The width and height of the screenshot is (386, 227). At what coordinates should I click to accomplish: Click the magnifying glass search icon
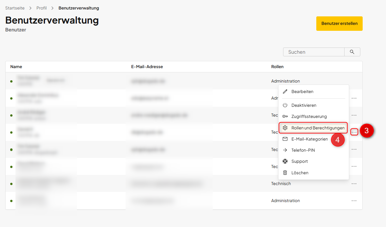click(352, 52)
